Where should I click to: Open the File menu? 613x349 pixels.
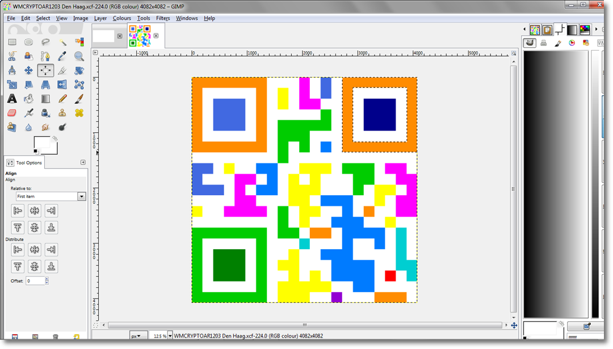11,18
